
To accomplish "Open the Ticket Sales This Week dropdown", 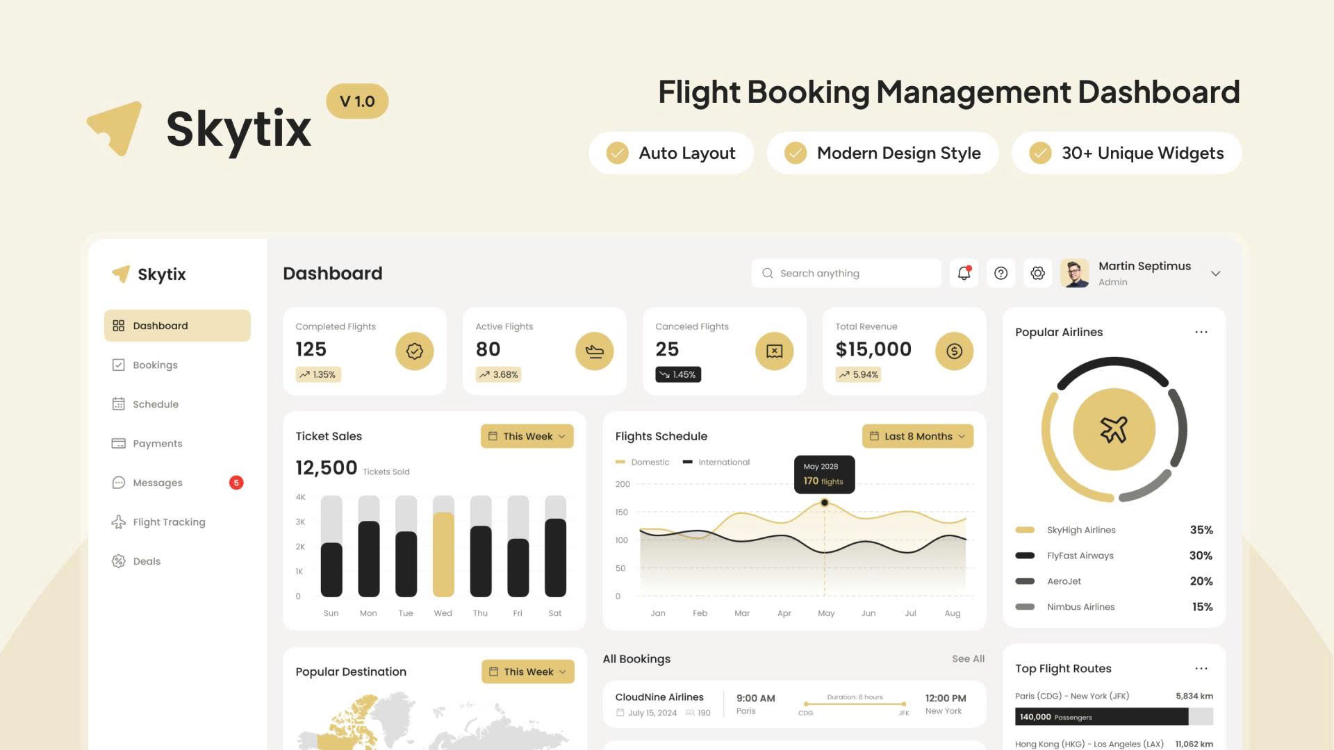I will 527,436.
